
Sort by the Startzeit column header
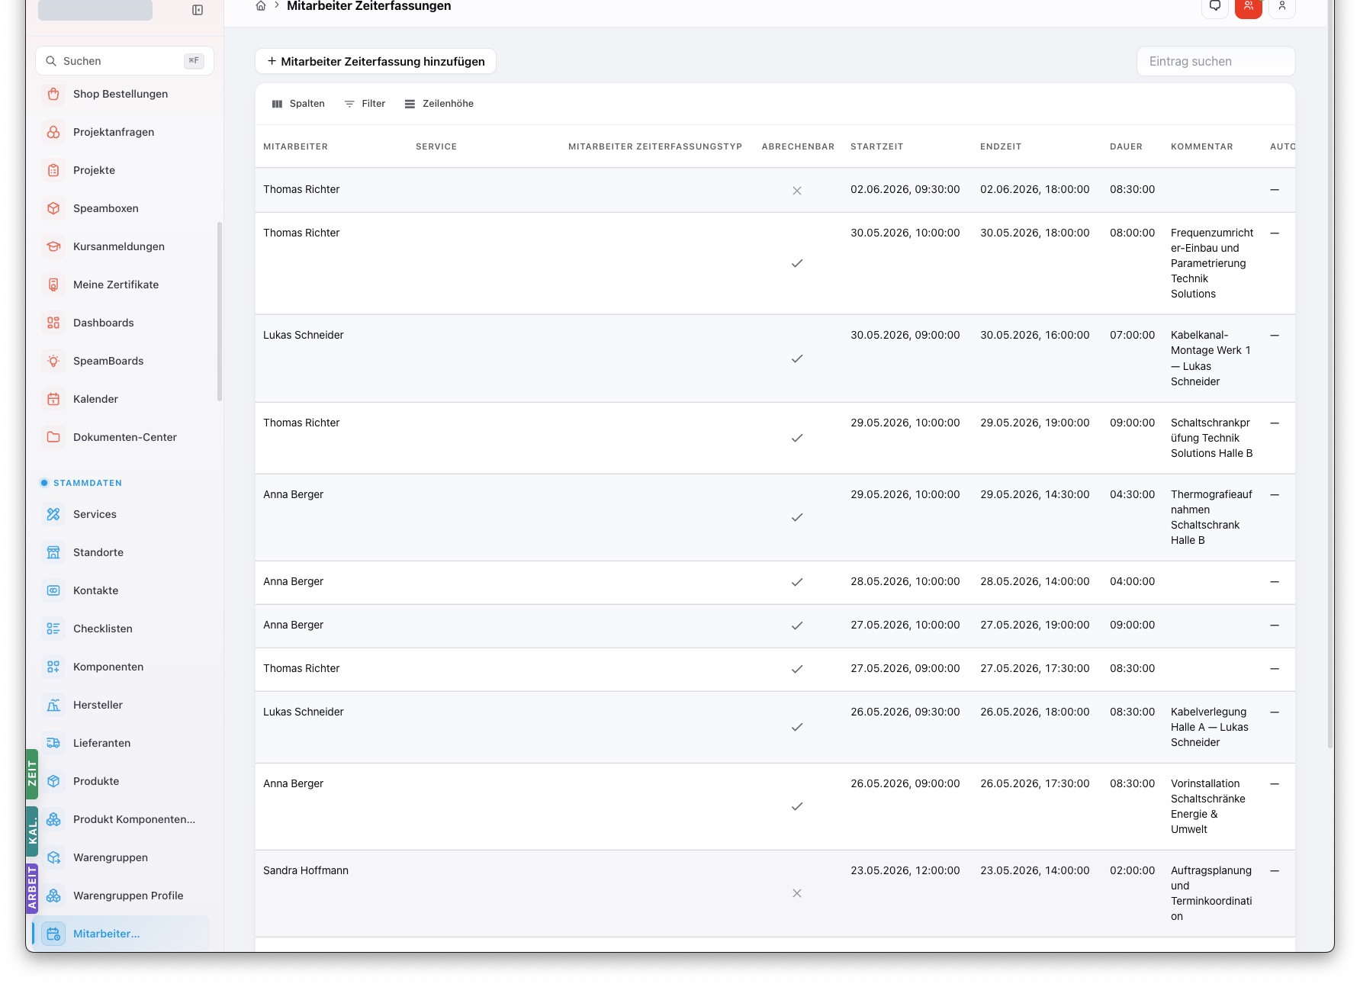pyautogui.click(x=876, y=146)
